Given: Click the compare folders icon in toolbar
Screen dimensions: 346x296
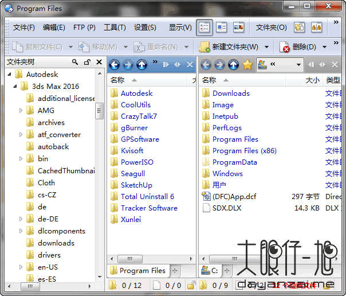Looking at the screenshot, I should pos(316,28).
